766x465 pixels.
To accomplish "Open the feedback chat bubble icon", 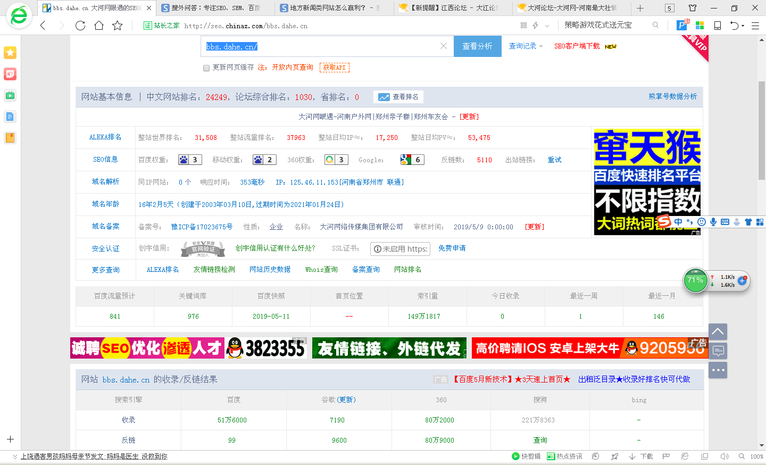I will click(x=718, y=351).
